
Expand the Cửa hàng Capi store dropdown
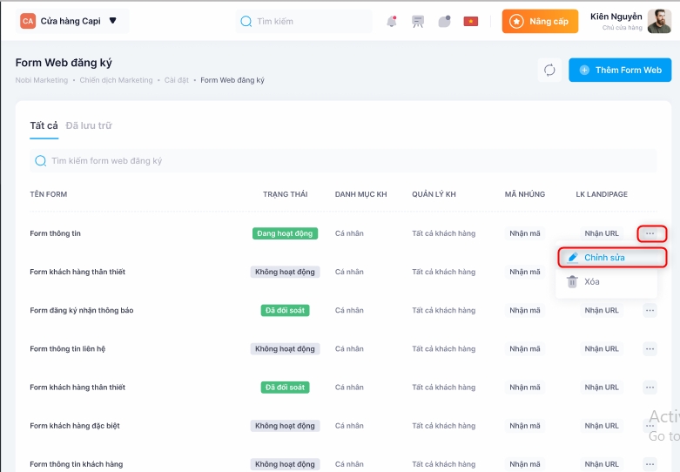[x=112, y=21]
